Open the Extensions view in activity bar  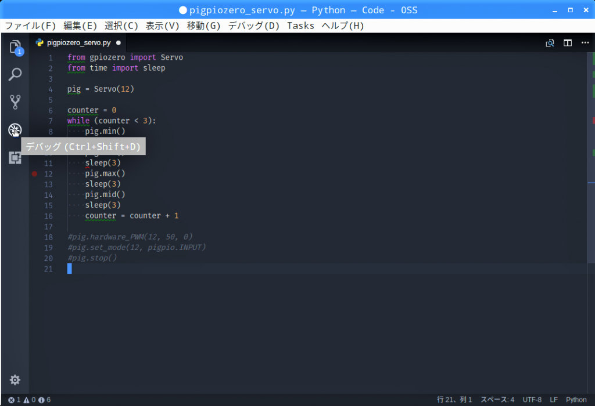15,157
